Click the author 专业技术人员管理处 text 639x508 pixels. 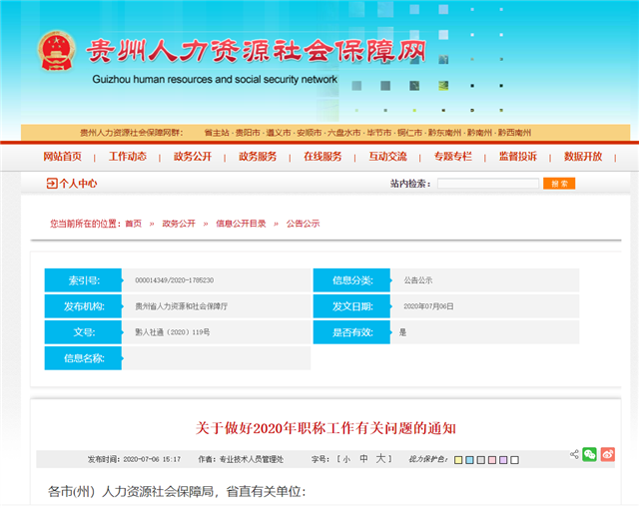pyautogui.click(x=252, y=459)
